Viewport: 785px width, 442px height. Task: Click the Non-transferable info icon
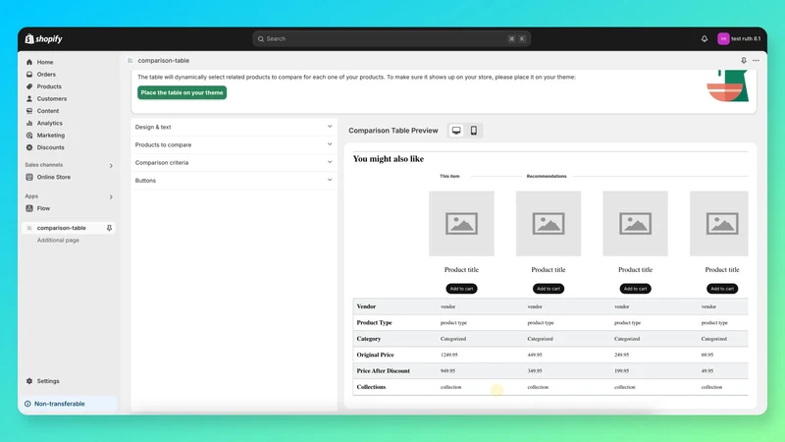(x=27, y=404)
